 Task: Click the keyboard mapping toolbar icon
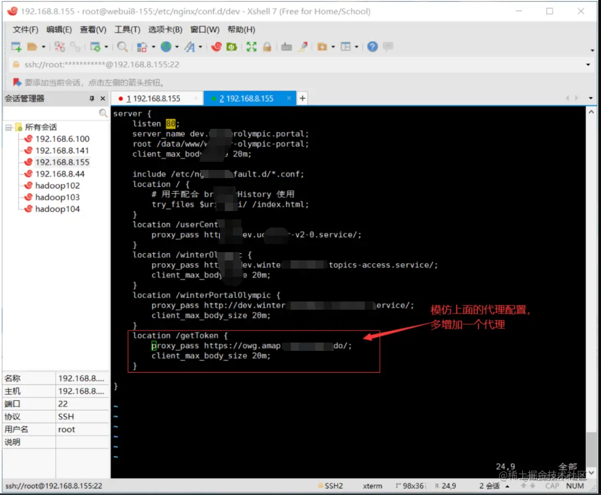pos(286,47)
